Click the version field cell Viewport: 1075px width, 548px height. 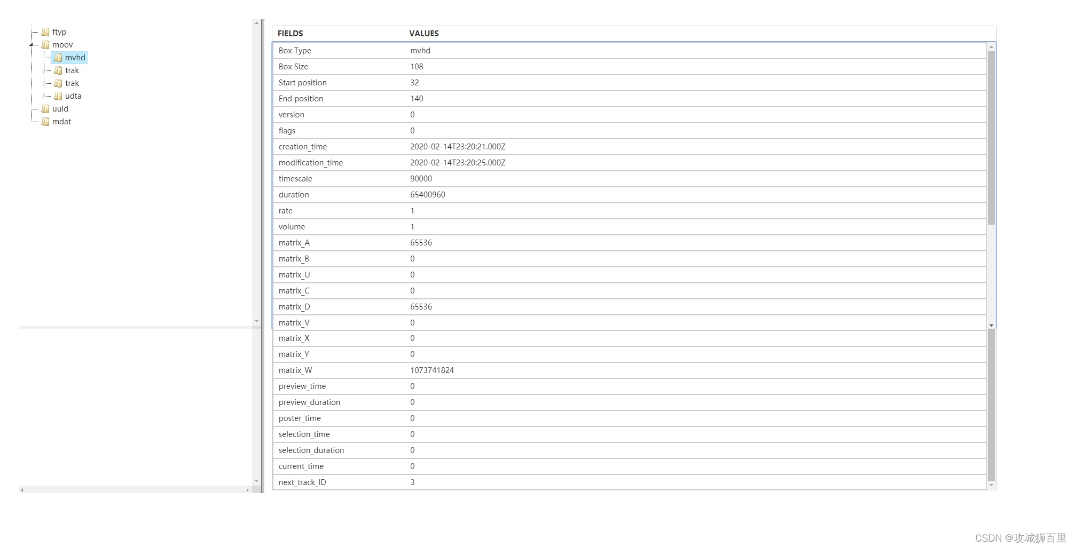(291, 115)
